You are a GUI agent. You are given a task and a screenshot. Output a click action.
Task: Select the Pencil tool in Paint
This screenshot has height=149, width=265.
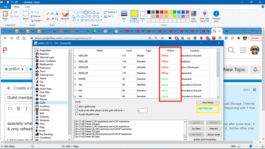(x=48, y=14)
